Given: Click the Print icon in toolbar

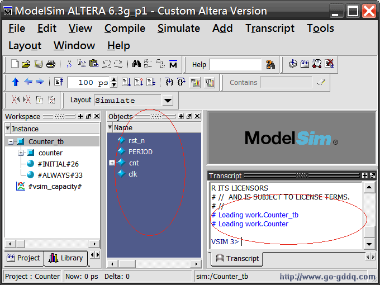Looking at the screenshot, I should click(51, 64).
